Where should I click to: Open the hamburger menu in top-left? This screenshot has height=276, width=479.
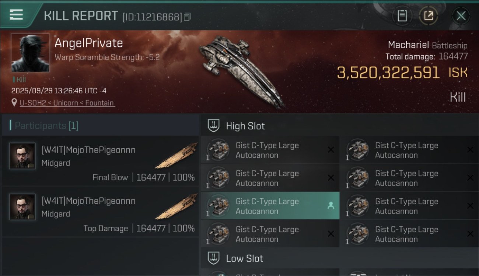[x=16, y=15]
